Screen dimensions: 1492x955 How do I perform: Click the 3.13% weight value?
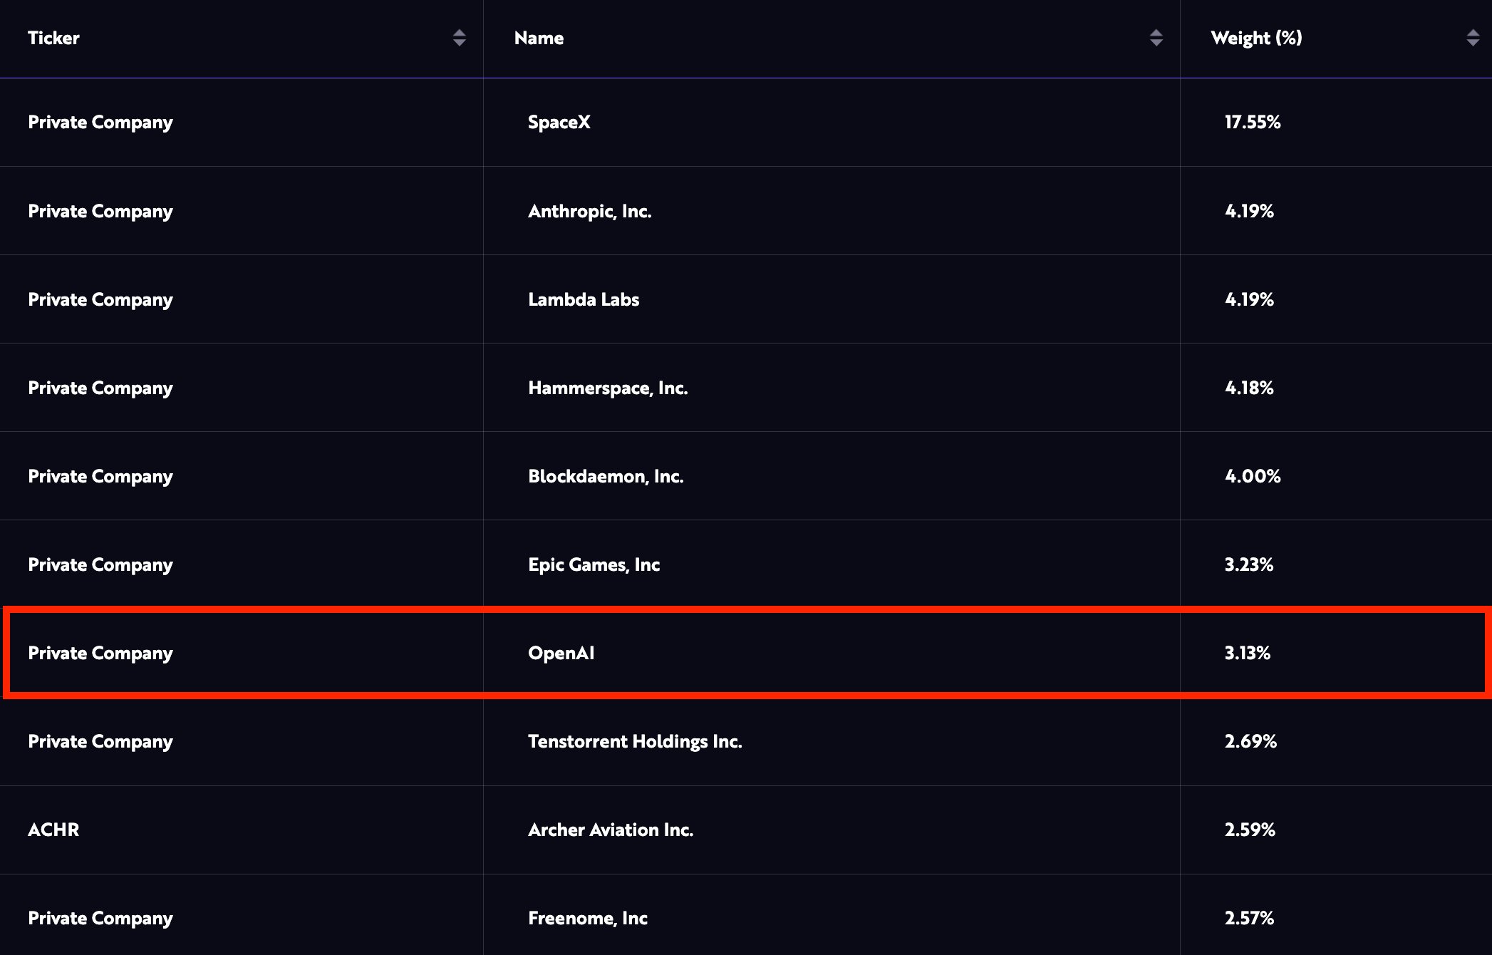[x=1248, y=653]
